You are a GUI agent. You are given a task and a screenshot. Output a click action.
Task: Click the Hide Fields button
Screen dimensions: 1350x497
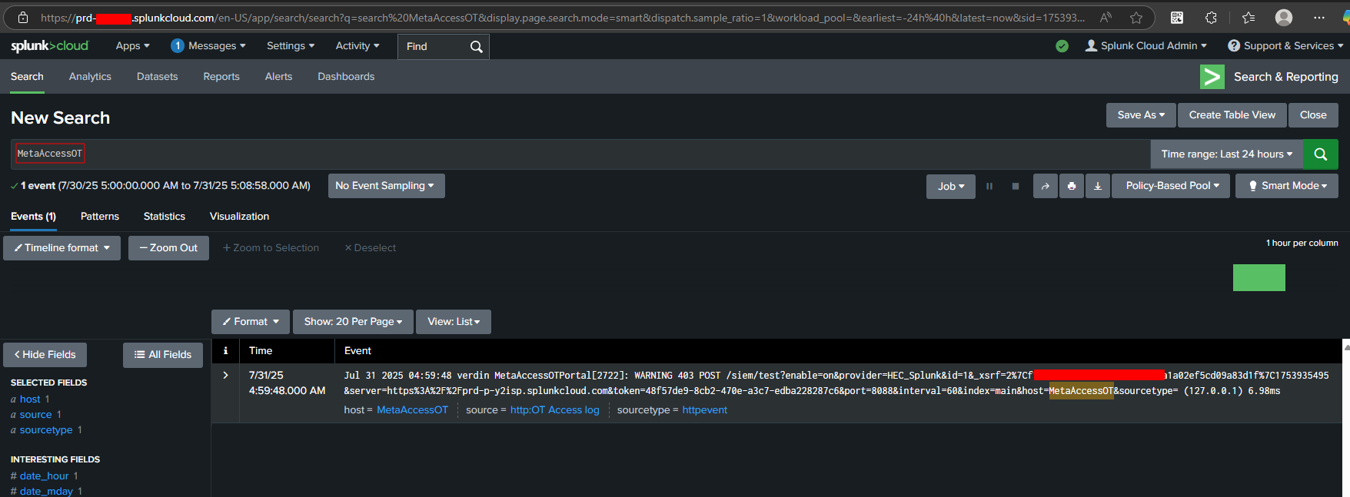coord(45,355)
